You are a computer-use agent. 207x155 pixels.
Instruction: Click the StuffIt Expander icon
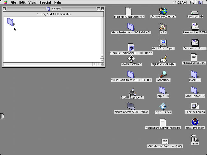coord(132,92)
